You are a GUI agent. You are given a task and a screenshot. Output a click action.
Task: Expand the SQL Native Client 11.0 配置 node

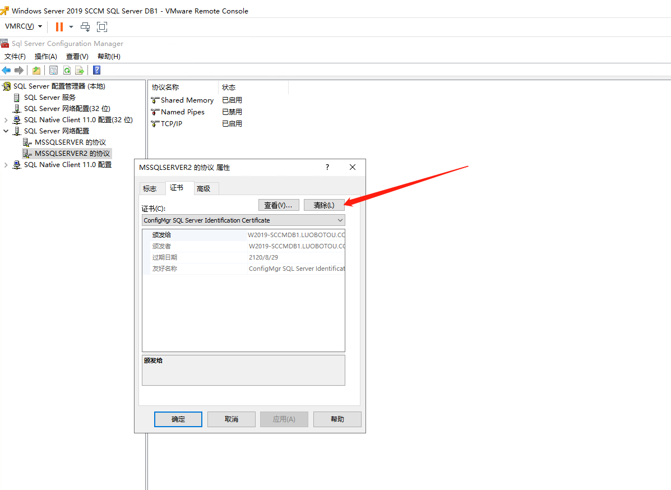(x=6, y=165)
